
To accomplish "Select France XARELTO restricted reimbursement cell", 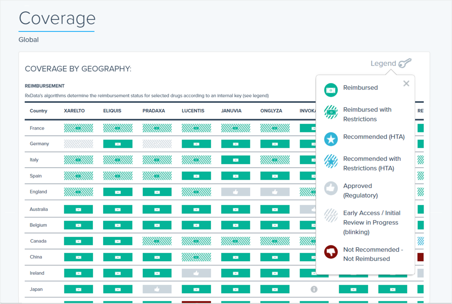I will (x=78, y=128).
